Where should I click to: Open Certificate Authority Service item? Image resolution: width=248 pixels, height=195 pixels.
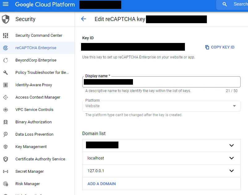point(40,159)
